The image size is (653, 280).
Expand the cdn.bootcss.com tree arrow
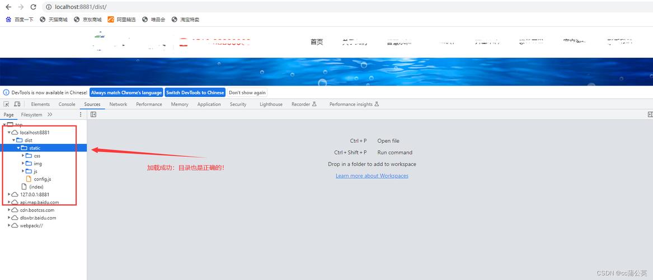[9, 210]
